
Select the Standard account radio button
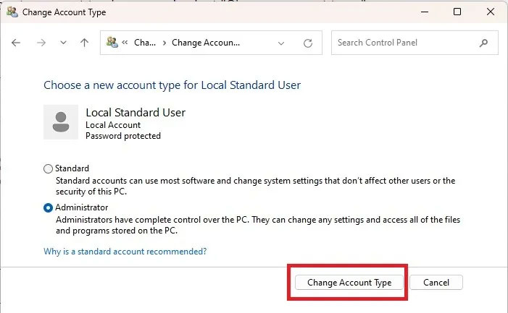coord(49,168)
